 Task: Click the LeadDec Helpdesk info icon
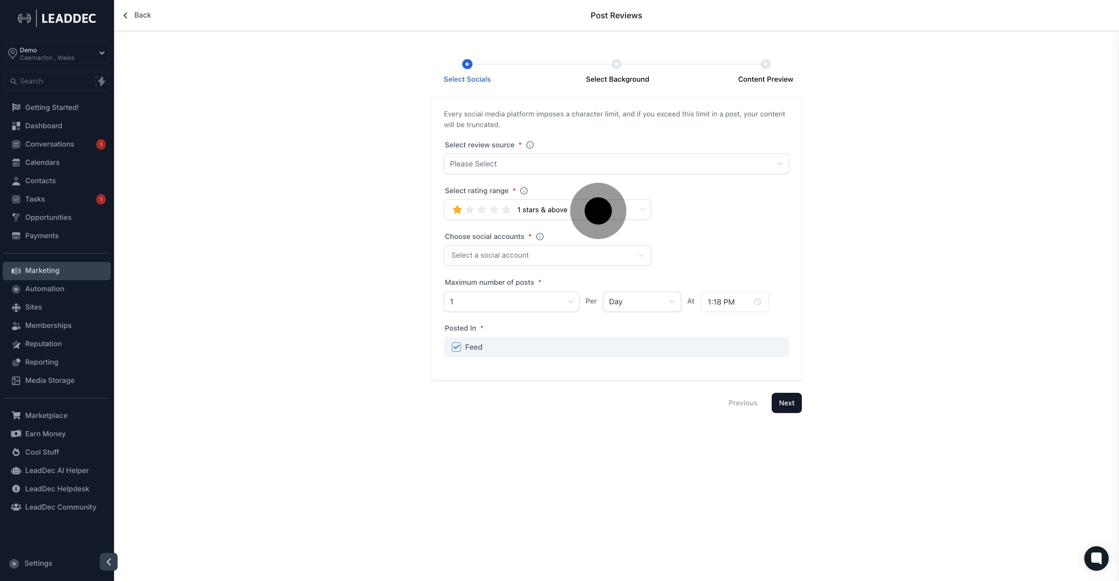pos(16,489)
